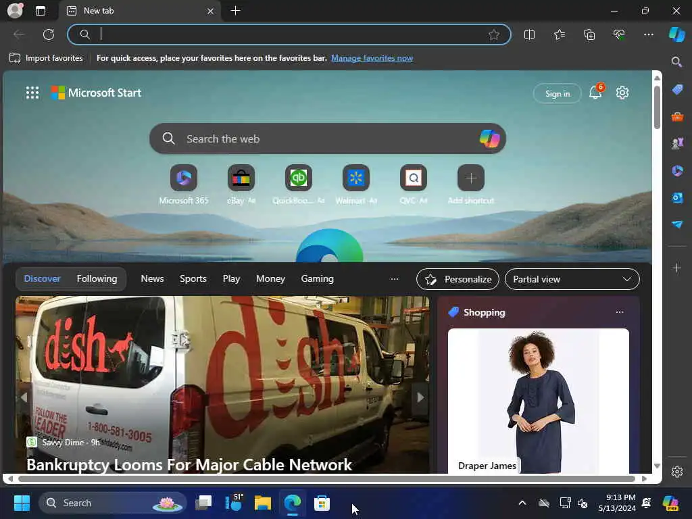
Task: Open sidebar Outlook icon
Action: pyautogui.click(x=677, y=197)
